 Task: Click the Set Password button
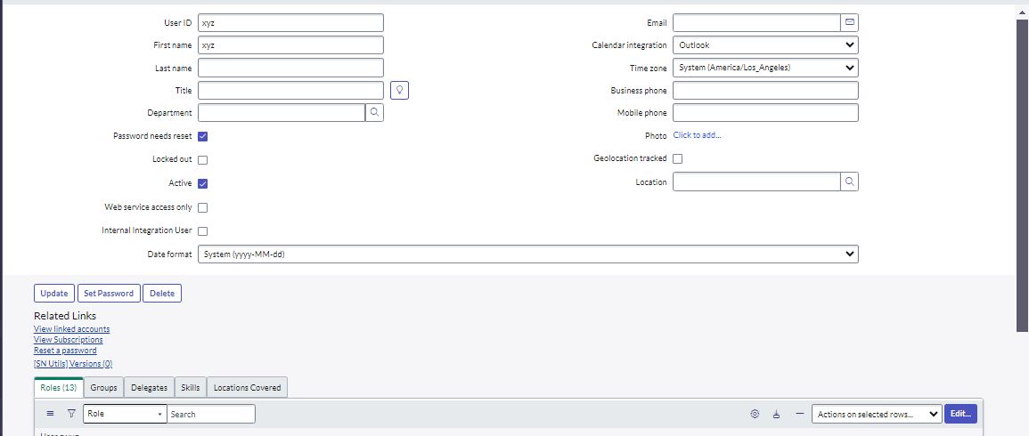[109, 293]
